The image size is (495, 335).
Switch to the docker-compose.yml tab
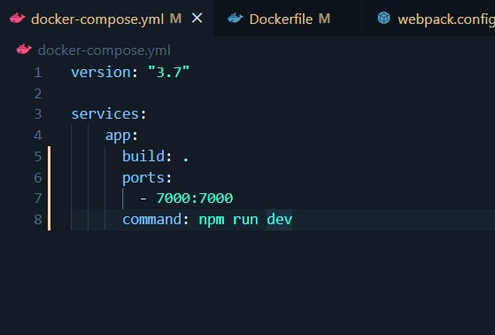pyautogui.click(x=106, y=19)
